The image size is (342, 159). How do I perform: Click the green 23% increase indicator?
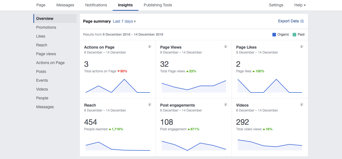coord(191,71)
